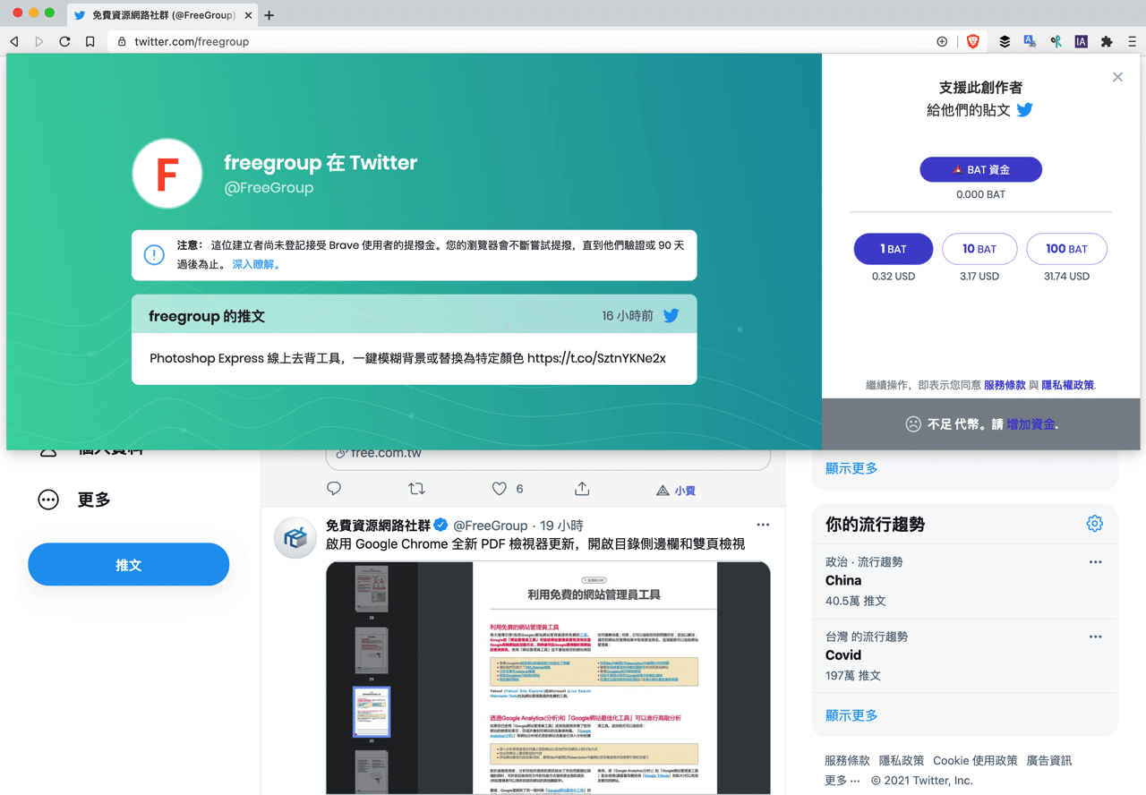
Task: Open the browser hamburger menu
Action: pos(1132,41)
